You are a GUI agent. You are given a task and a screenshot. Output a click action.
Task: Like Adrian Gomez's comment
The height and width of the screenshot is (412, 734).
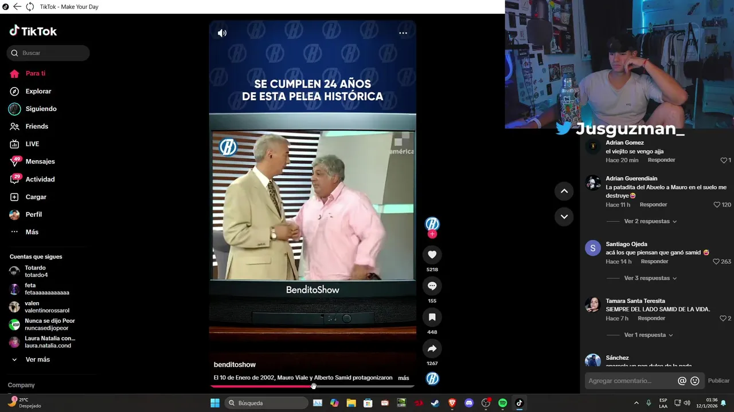723,160
